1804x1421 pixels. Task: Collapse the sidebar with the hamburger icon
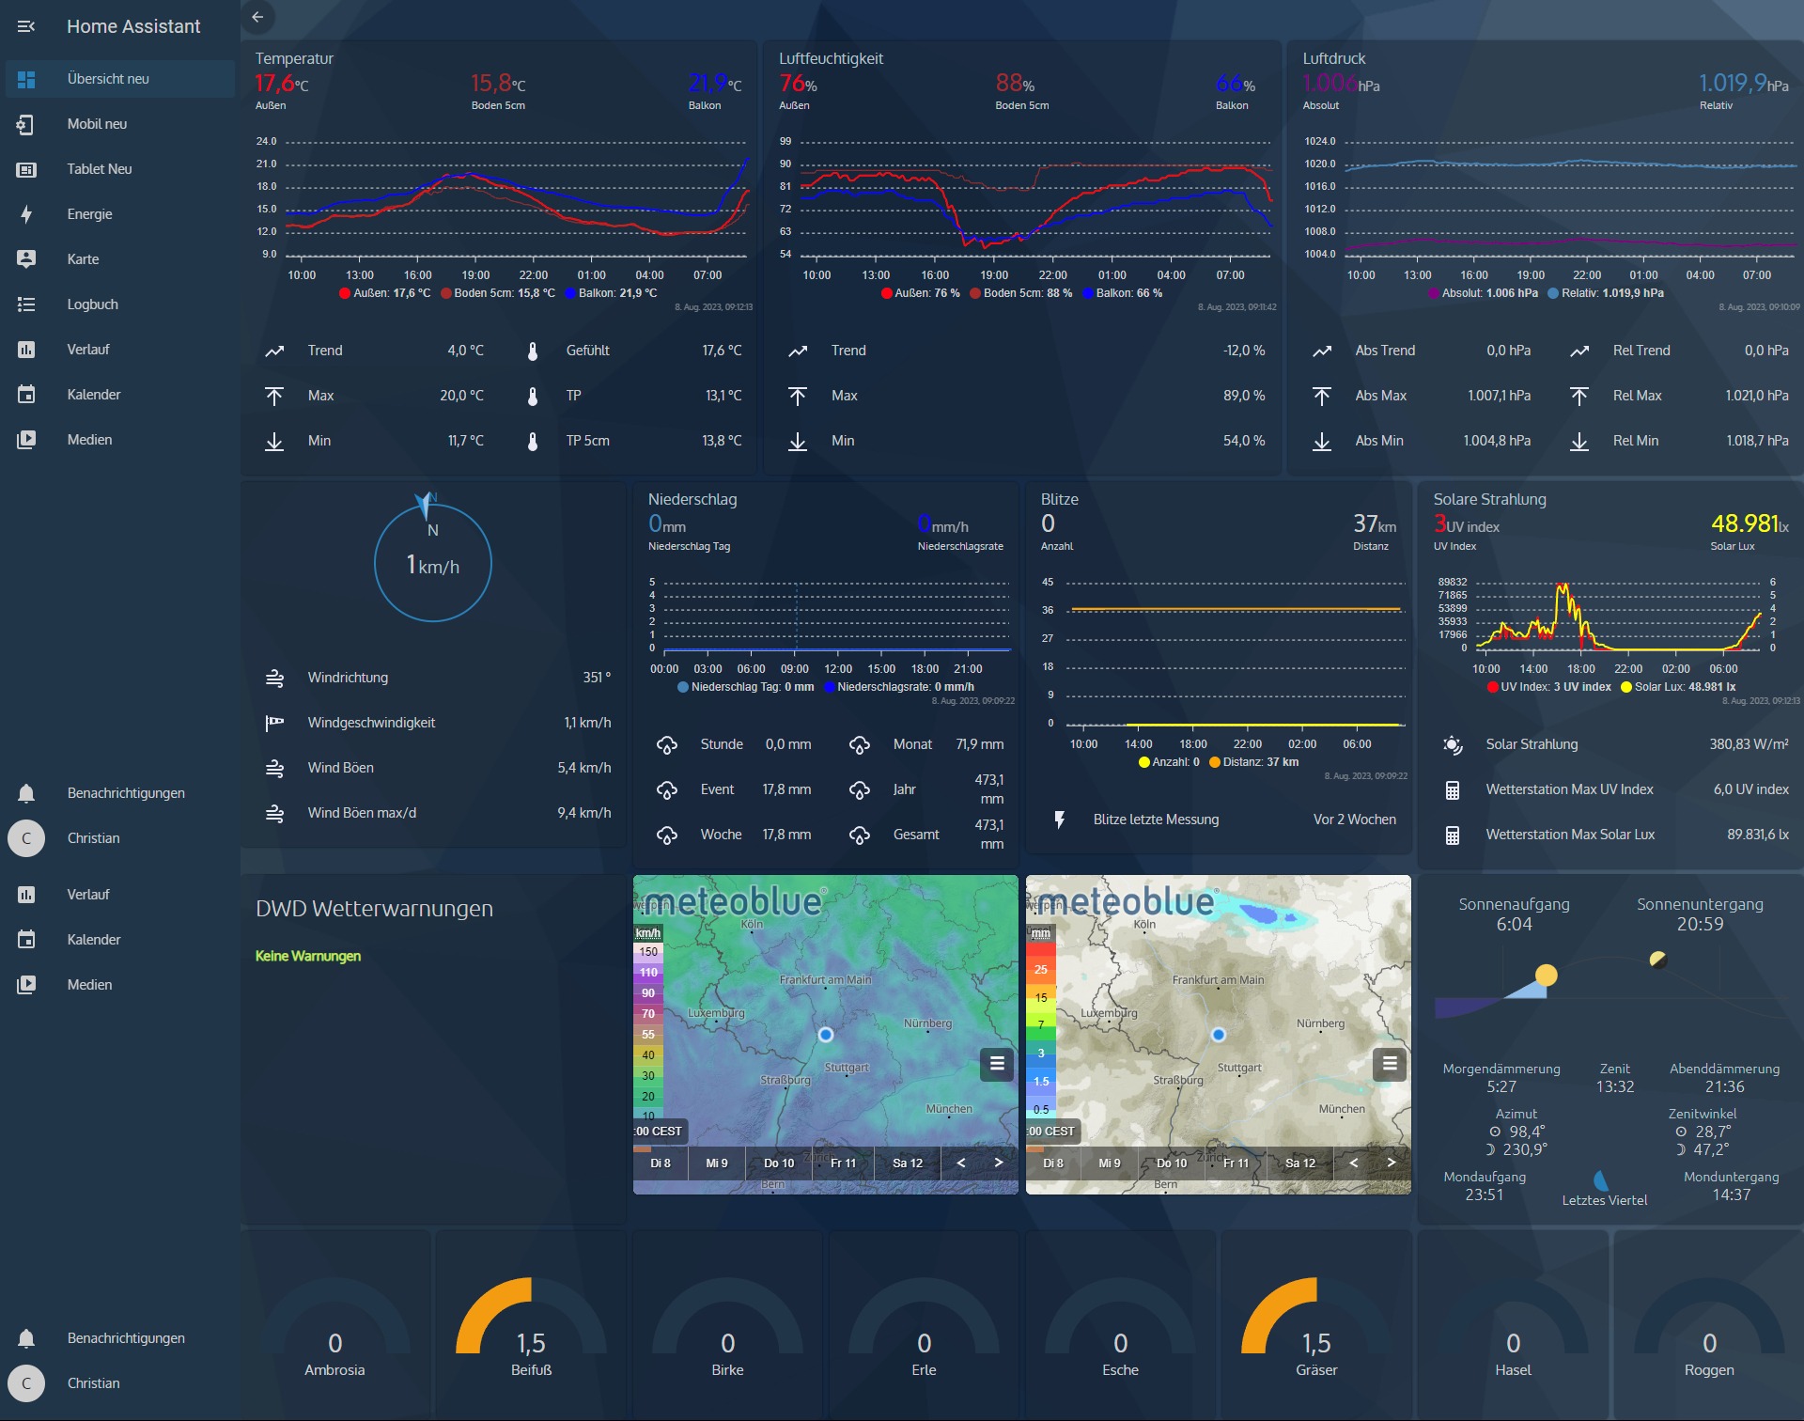pyautogui.click(x=26, y=26)
